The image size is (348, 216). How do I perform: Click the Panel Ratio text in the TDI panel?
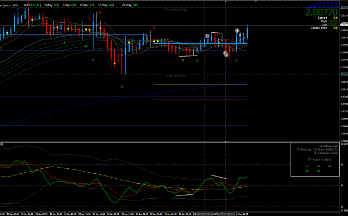pyautogui.click(x=329, y=146)
